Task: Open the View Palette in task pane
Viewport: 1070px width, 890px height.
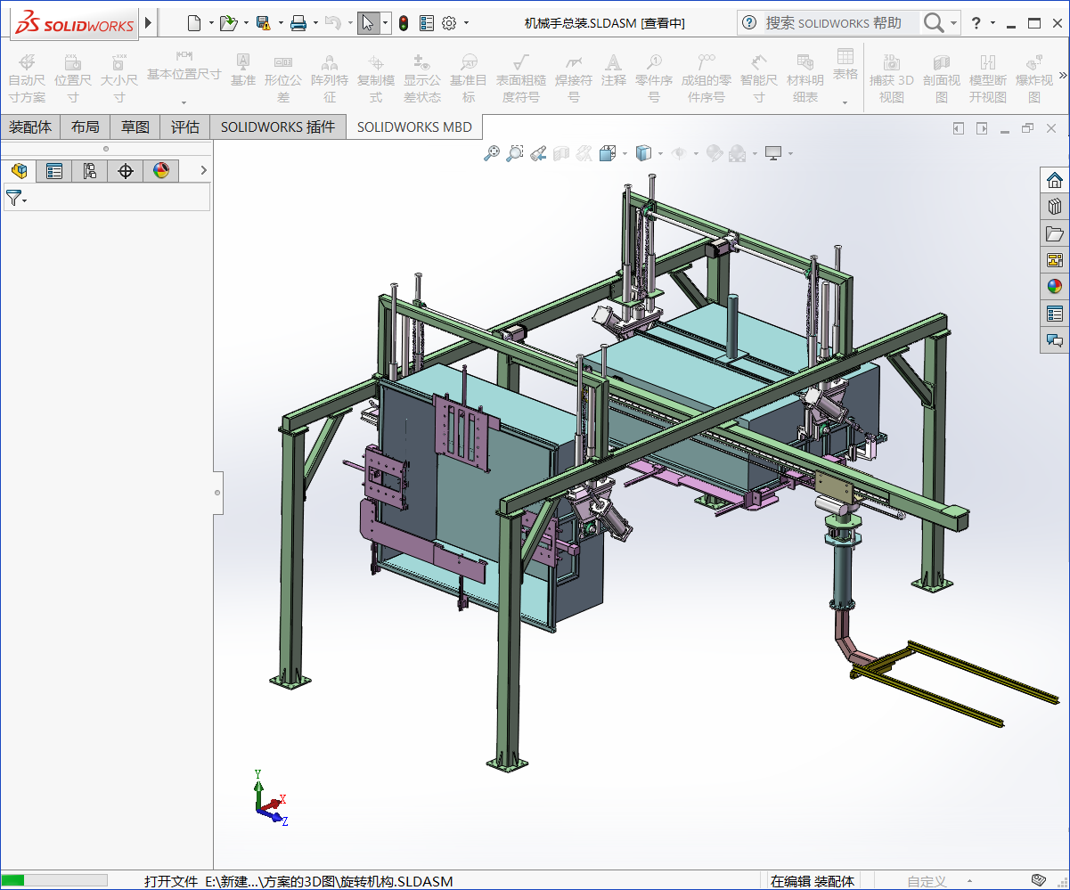Action: pyautogui.click(x=1055, y=260)
